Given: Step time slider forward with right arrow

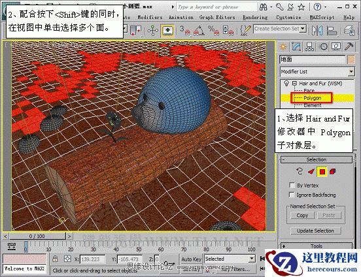Looking at the screenshot, I should [x=69, y=236].
